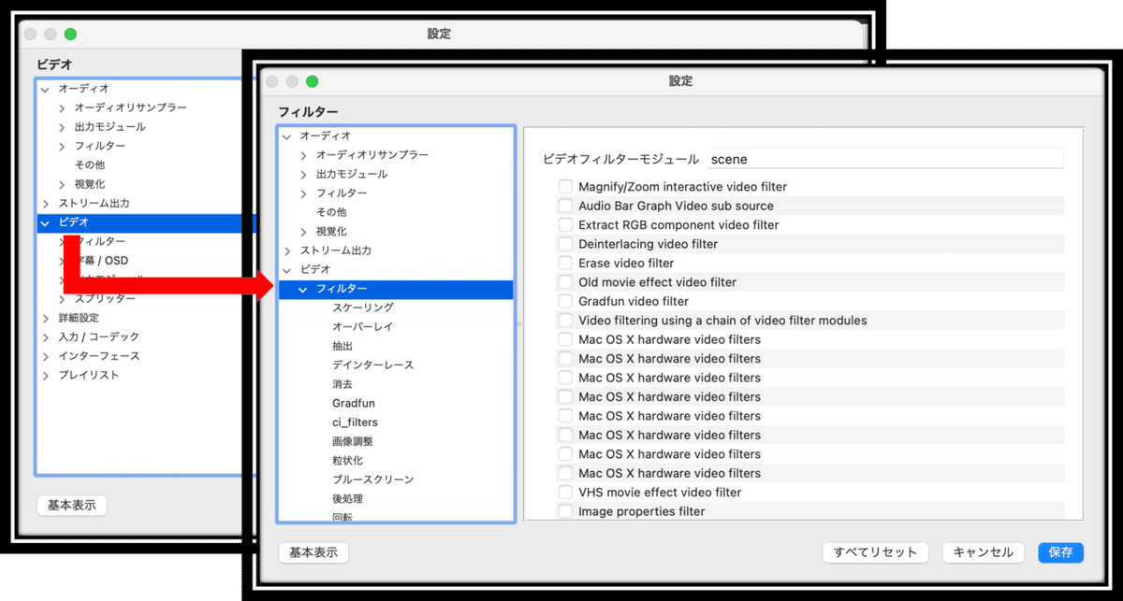Select スプリッター in back window
This screenshot has height=601, width=1123.
(105, 299)
